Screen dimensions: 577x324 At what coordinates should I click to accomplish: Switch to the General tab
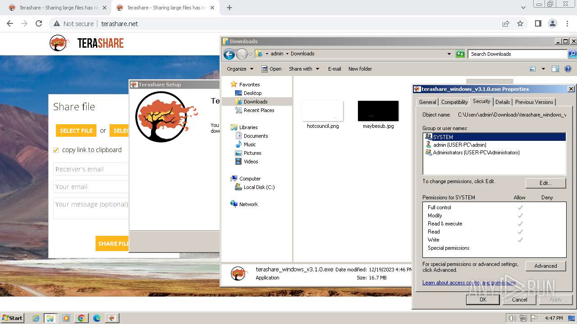click(427, 102)
